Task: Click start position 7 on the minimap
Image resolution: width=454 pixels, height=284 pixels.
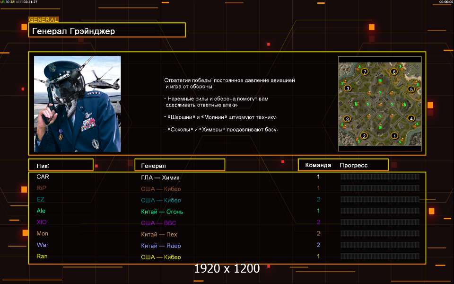Action: 364,72
